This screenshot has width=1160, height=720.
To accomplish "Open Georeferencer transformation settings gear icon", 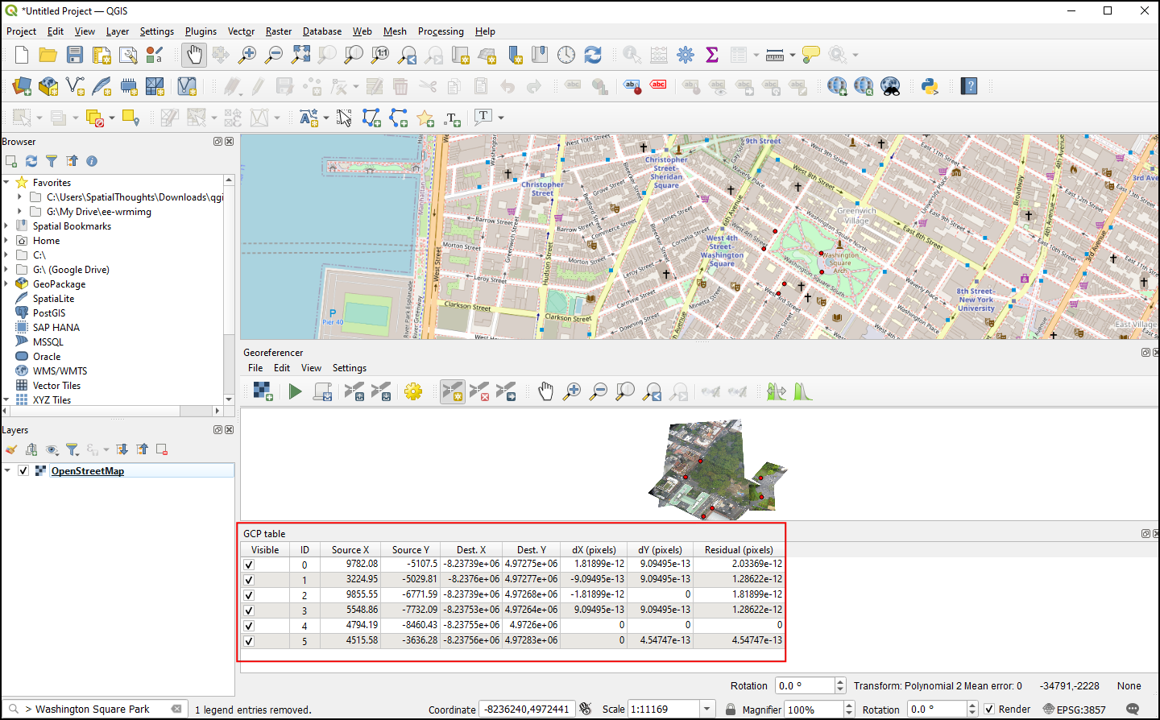I will 413,392.
